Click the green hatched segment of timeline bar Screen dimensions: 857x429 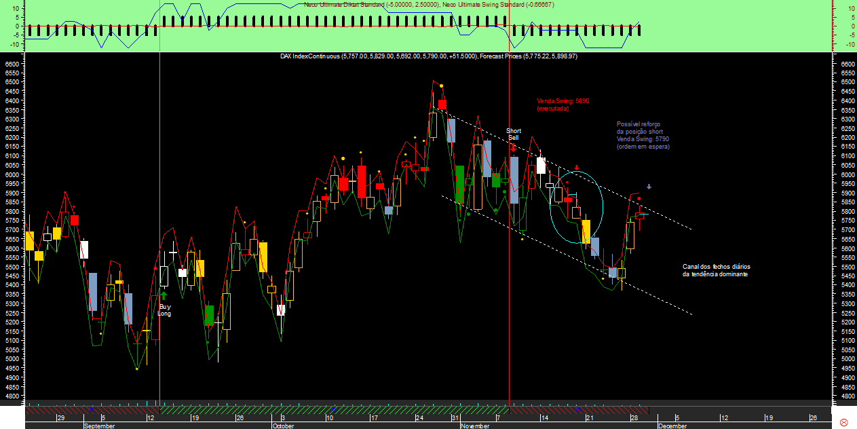click(334, 410)
